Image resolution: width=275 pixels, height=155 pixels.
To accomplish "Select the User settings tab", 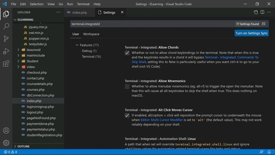I will (76, 34).
